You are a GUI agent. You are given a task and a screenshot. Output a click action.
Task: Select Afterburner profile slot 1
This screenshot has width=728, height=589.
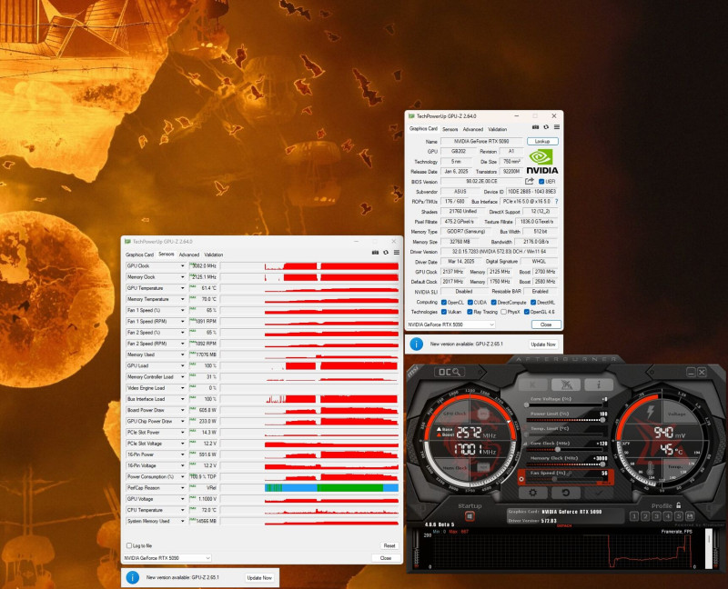tap(634, 515)
